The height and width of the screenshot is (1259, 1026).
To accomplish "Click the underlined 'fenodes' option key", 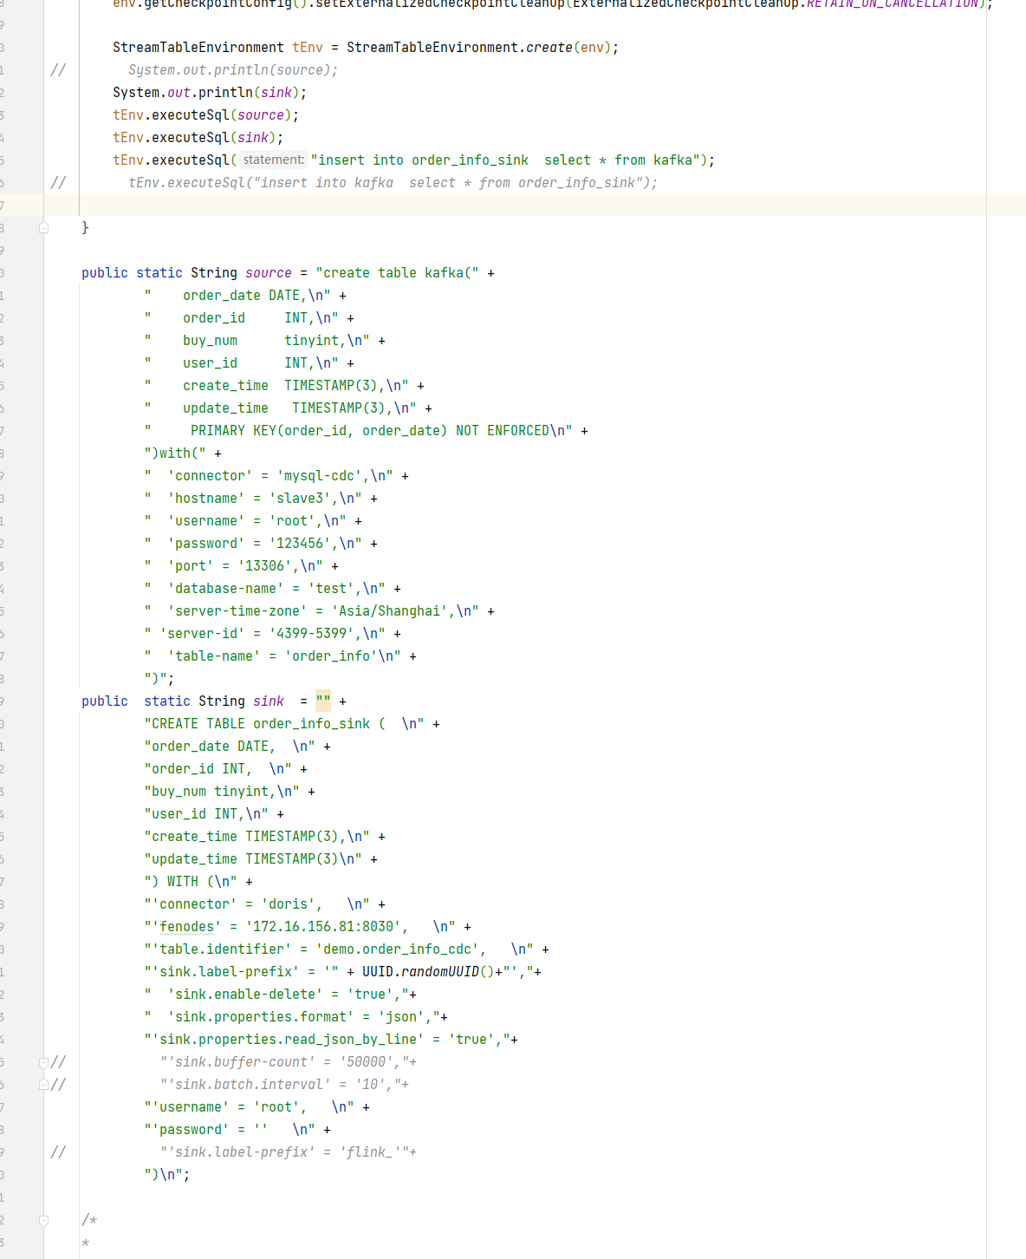I will [x=186, y=927].
